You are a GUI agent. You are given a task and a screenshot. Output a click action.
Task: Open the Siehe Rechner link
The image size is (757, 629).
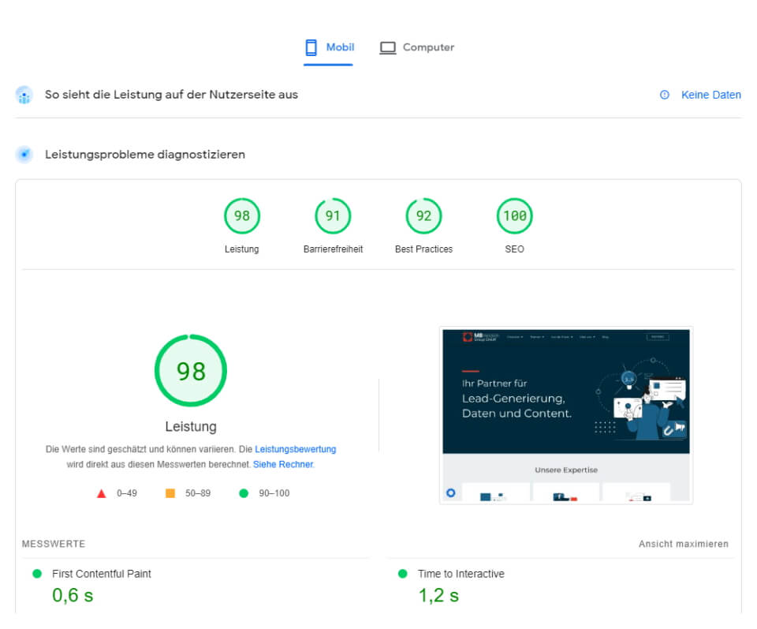click(283, 465)
